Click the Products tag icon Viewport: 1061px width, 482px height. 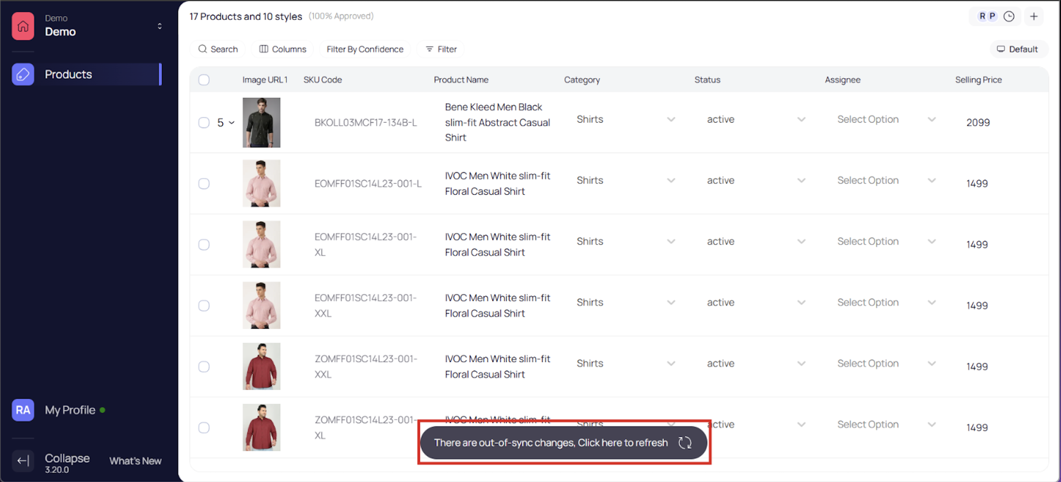pos(23,74)
